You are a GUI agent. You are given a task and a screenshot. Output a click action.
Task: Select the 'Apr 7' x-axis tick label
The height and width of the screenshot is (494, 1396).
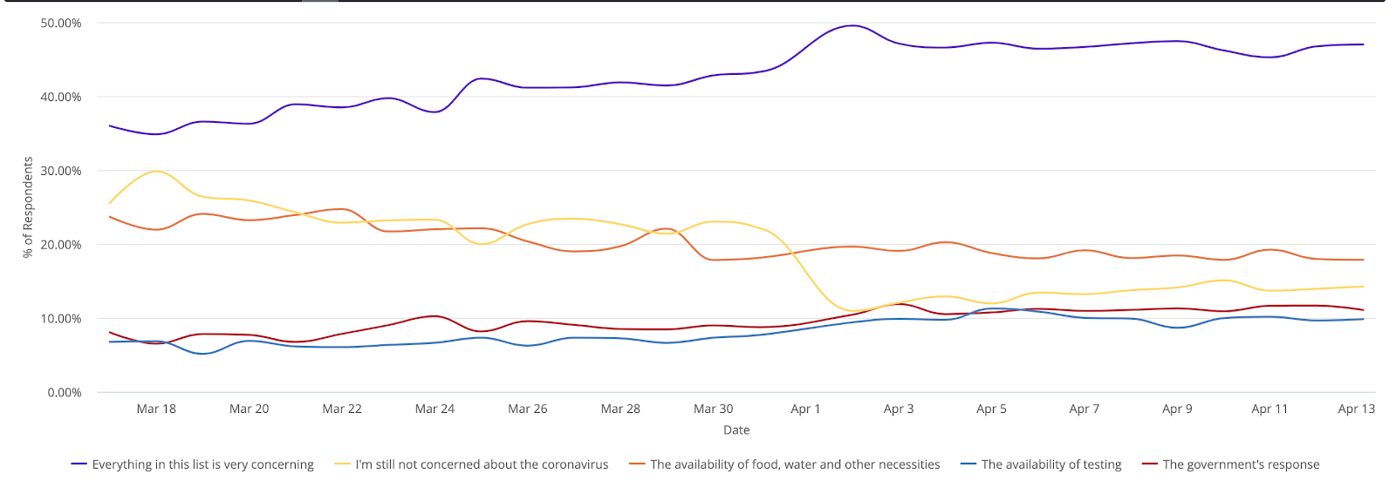(1085, 409)
